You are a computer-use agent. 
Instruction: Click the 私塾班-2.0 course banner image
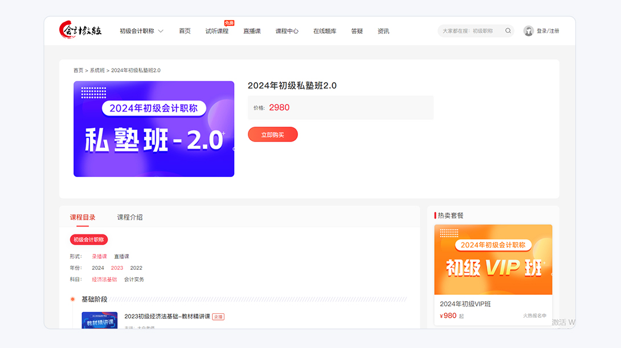[x=154, y=129]
